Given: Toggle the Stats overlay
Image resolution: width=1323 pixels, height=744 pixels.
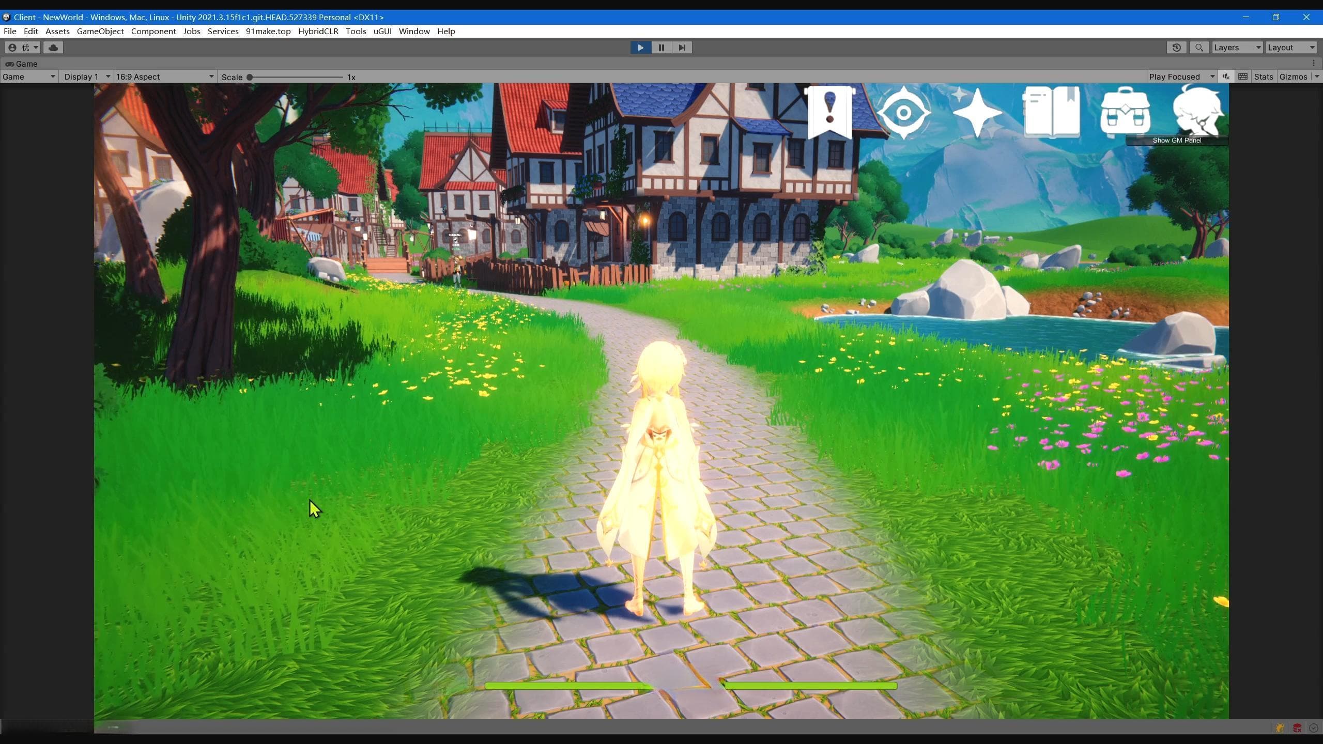Looking at the screenshot, I should [1264, 77].
